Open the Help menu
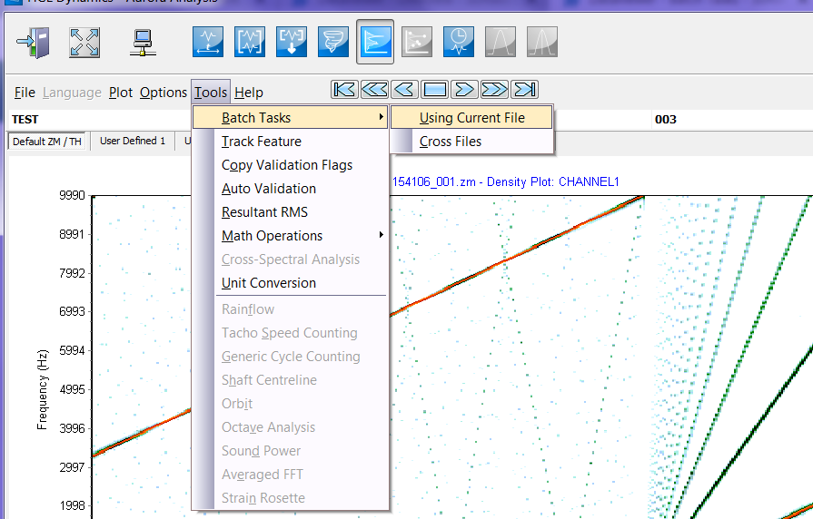813x519 pixels. [x=249, y=93]
